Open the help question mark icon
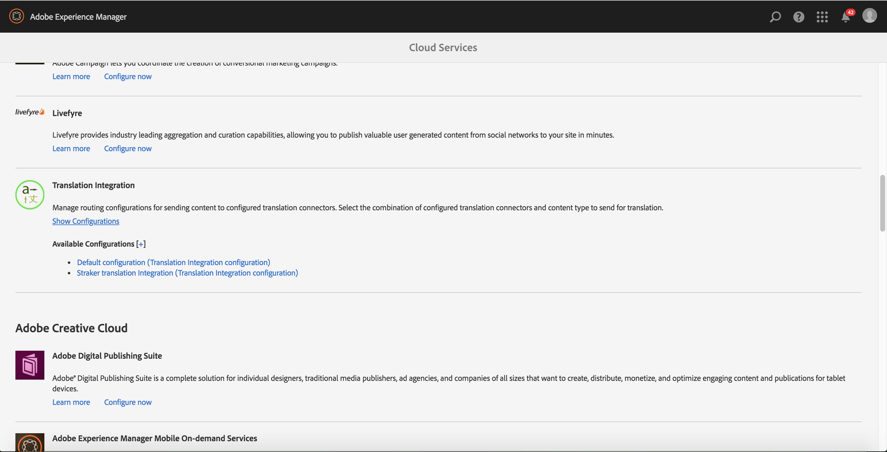 [799, 17]
